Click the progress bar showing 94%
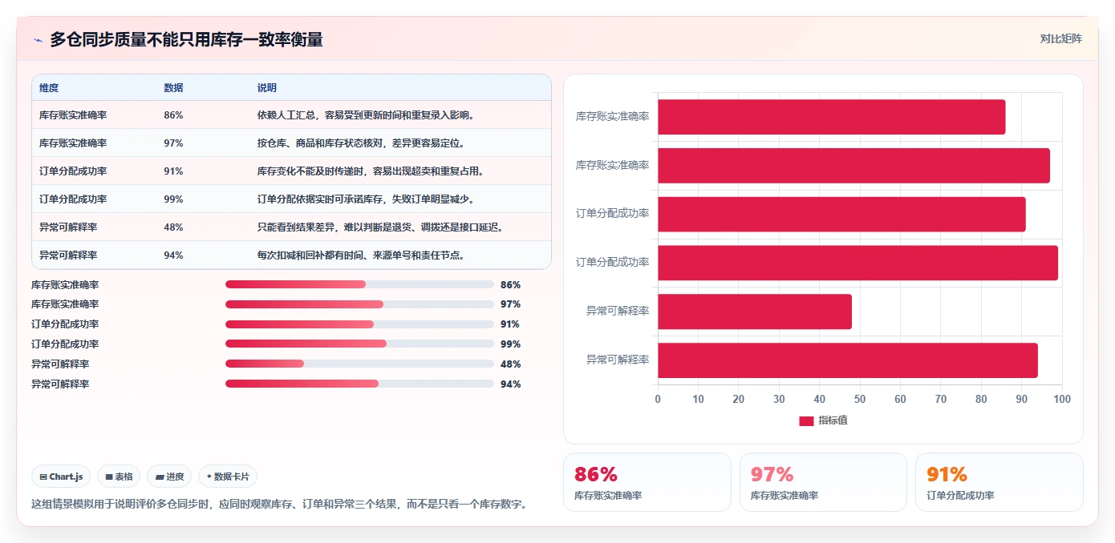Viewport: 1115px width, 543px height. 359,384
